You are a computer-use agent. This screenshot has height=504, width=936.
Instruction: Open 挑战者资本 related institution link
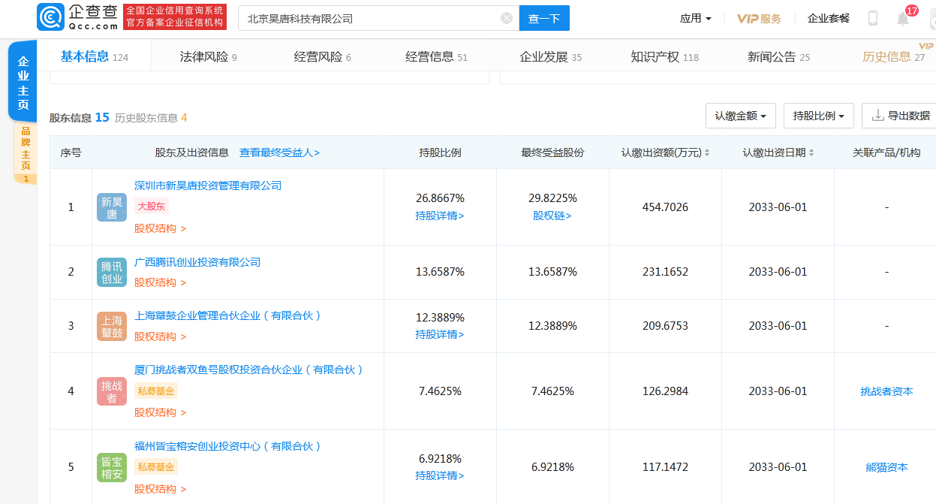pyautogui.click(x=886, y=391)
